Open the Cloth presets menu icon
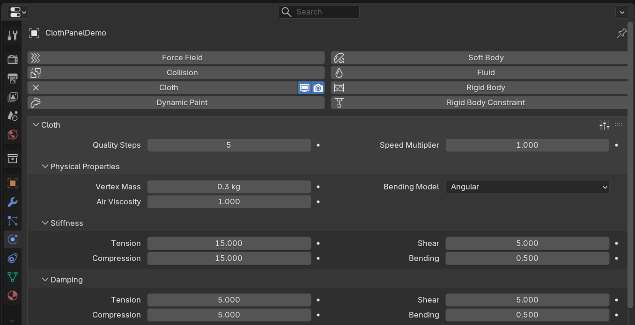The height and width of the screenshot is (325, 635). click(x=605, y=125)
